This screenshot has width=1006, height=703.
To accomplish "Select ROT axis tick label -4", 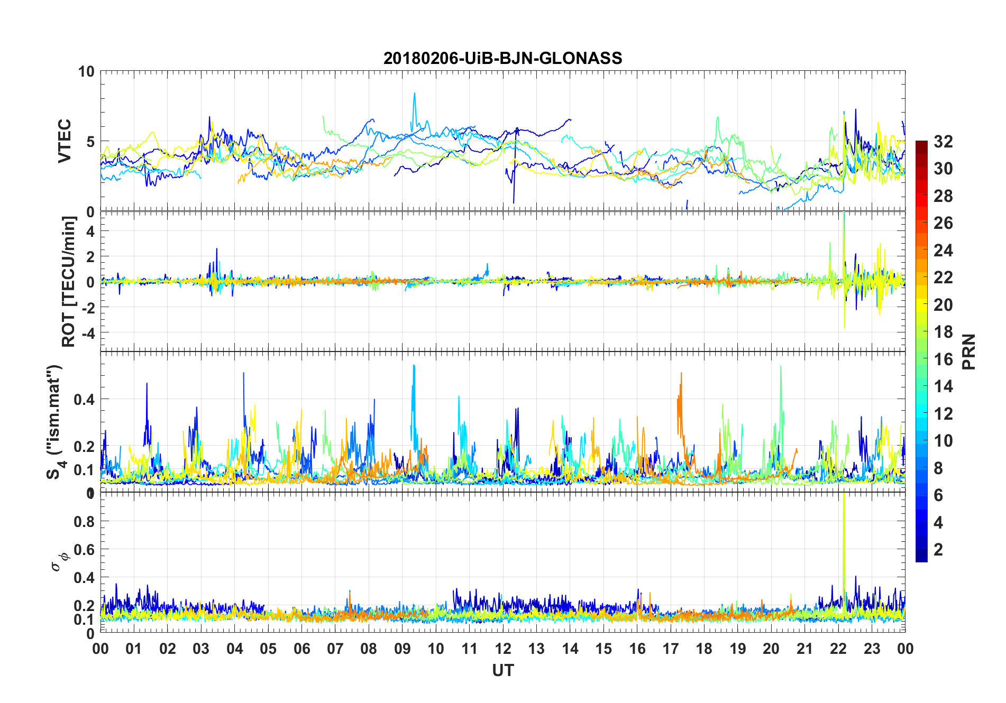I will (x=88, y=332).
